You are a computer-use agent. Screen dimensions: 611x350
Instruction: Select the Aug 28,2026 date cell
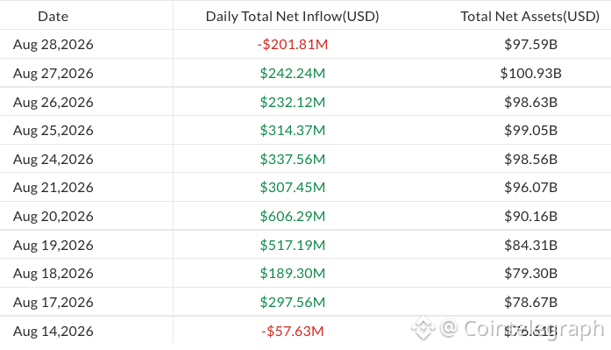click(53, 45)
